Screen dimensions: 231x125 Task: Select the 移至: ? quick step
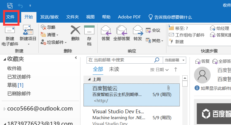point(178,28)
